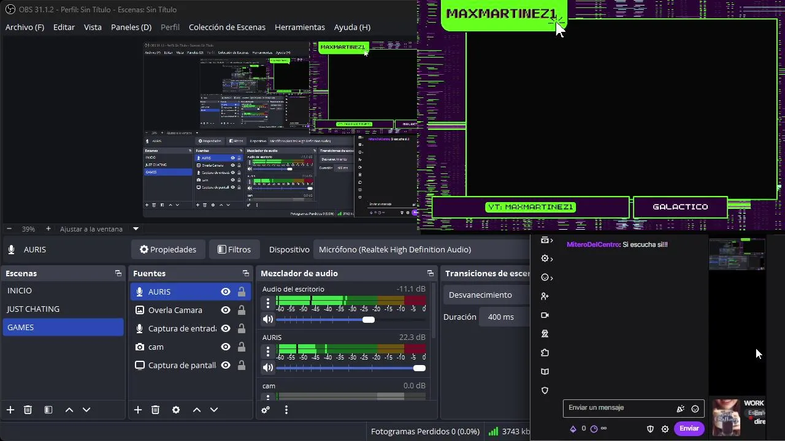The width and height of the screenshot is (785, 441).
Task: Open three-dot menu for AURIS mixer channel
Action: (267, 351)
